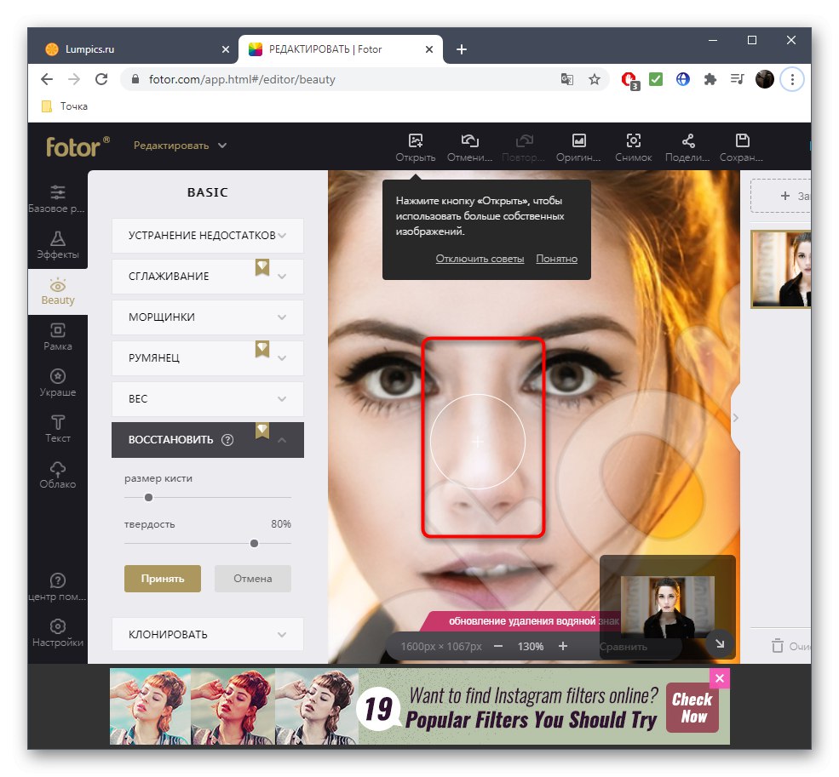Click the preview thumbnail in canvas corner
Image resolution: width=839 pixels, height=777 pixels.
click(x=667, y=606)
